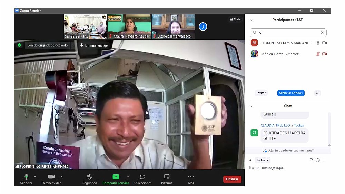Open the participants more options button
The image size is (345, 194).
317,93
